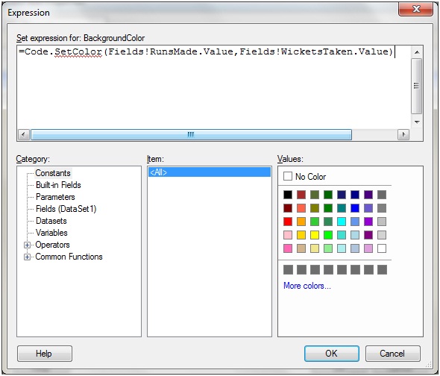Select the Built-in Fields category
Viewport: 440px width, 376px height.
point(58,185)
